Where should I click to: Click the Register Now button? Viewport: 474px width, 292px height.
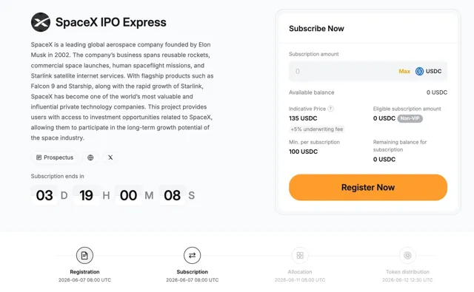point(368,187)
